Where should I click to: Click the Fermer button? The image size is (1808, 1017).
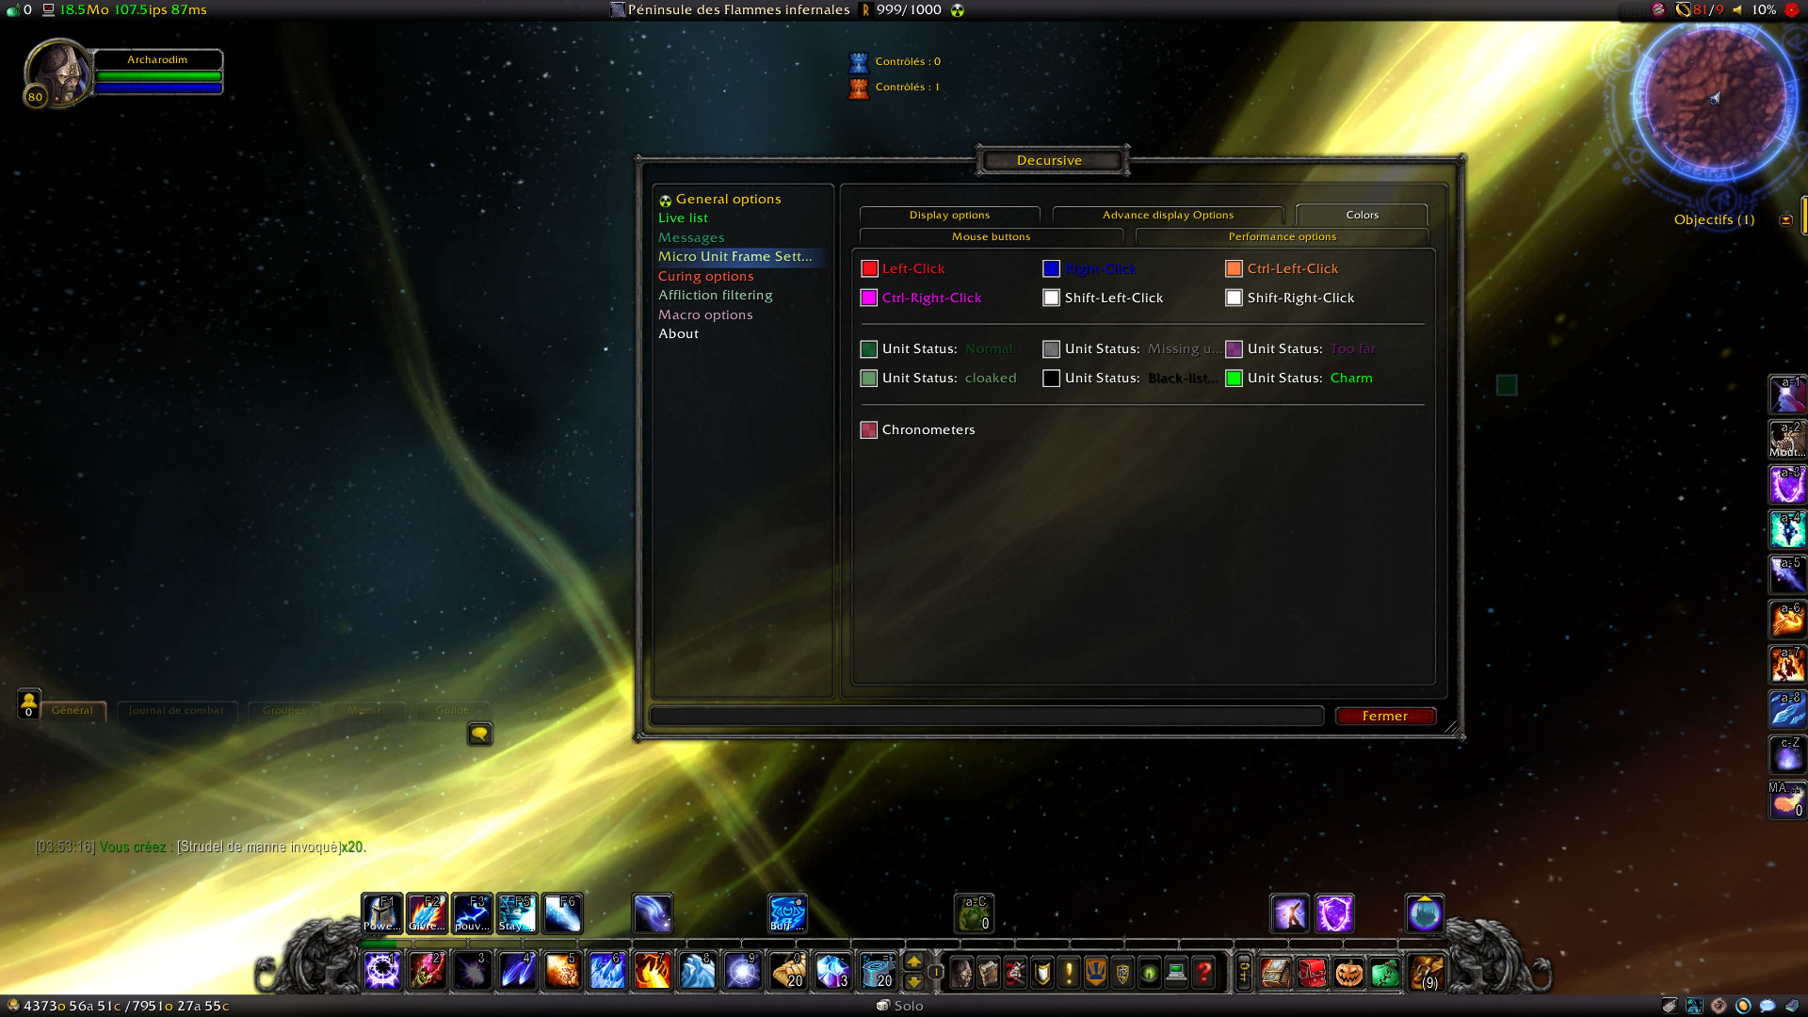(1384, 716)
